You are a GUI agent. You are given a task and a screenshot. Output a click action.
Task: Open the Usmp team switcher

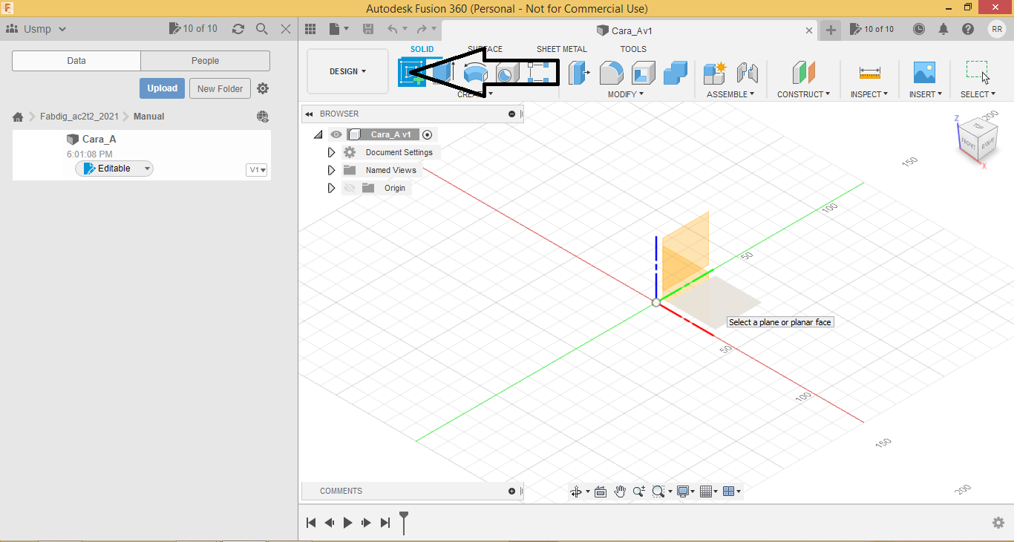pos(36,29)
